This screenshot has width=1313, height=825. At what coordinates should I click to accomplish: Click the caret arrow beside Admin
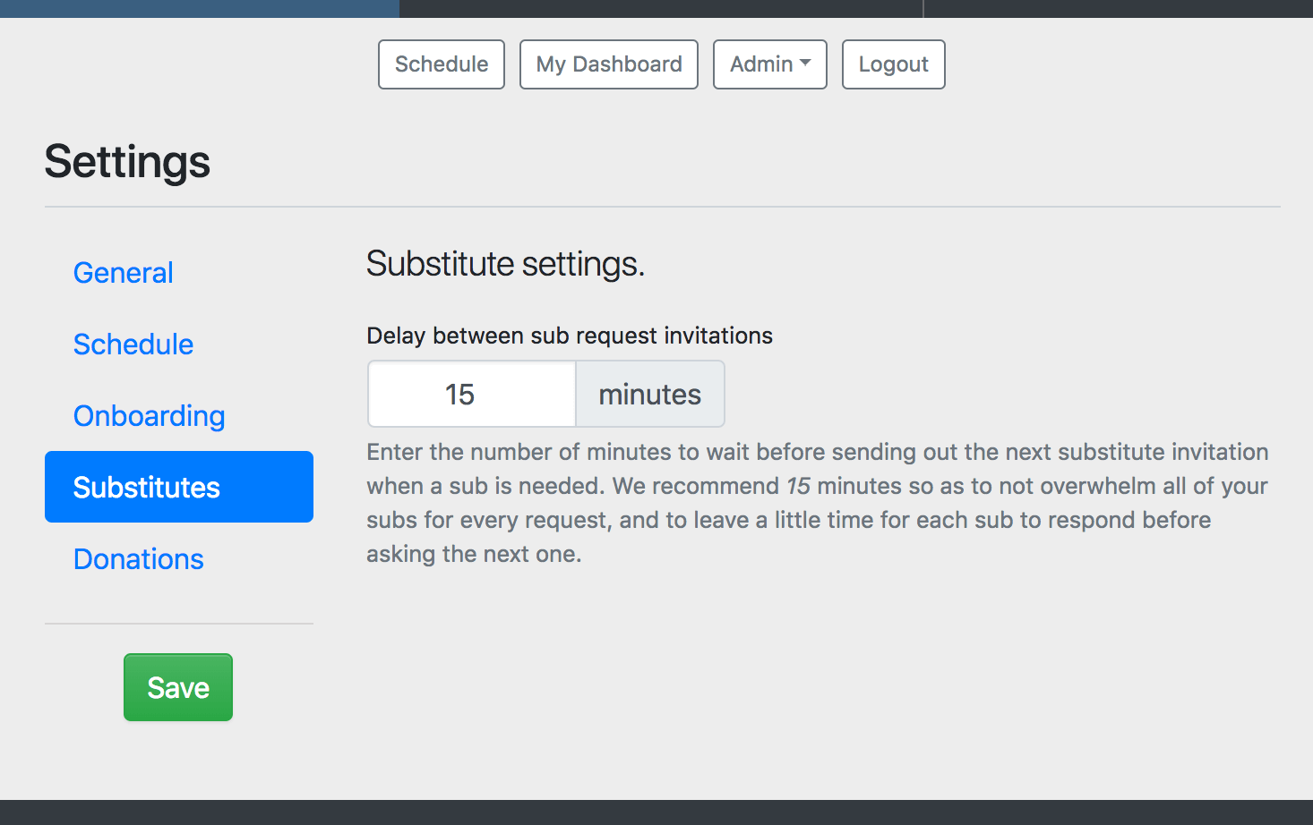coord(805,63)
